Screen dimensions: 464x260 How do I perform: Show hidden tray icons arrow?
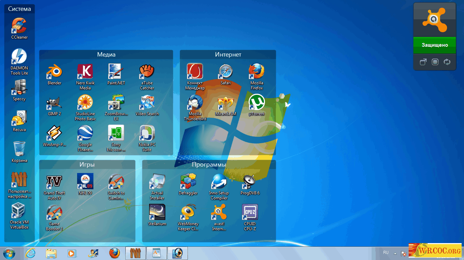[395, 253]
